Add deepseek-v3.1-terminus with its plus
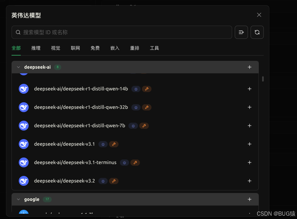 coord(250,162)
